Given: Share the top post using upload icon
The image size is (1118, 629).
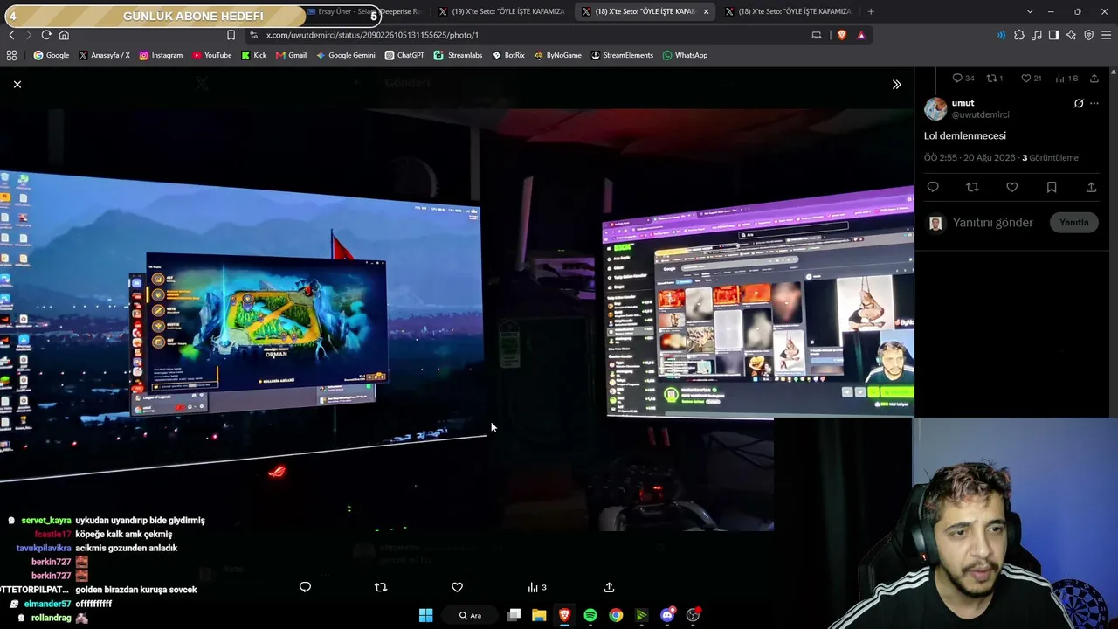Looking at the screenshot, I should click(x=1094, y=79).
